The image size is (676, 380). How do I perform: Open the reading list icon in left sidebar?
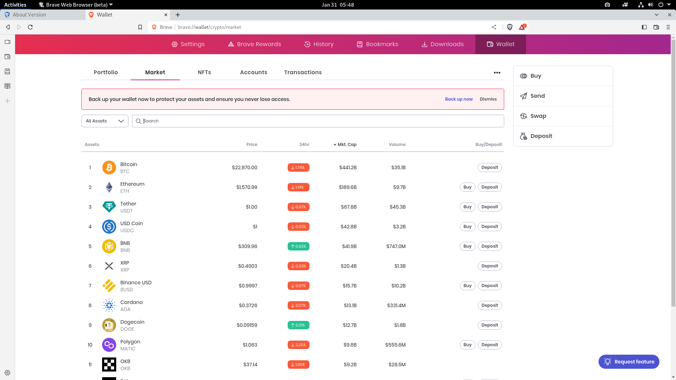[7, 86]
